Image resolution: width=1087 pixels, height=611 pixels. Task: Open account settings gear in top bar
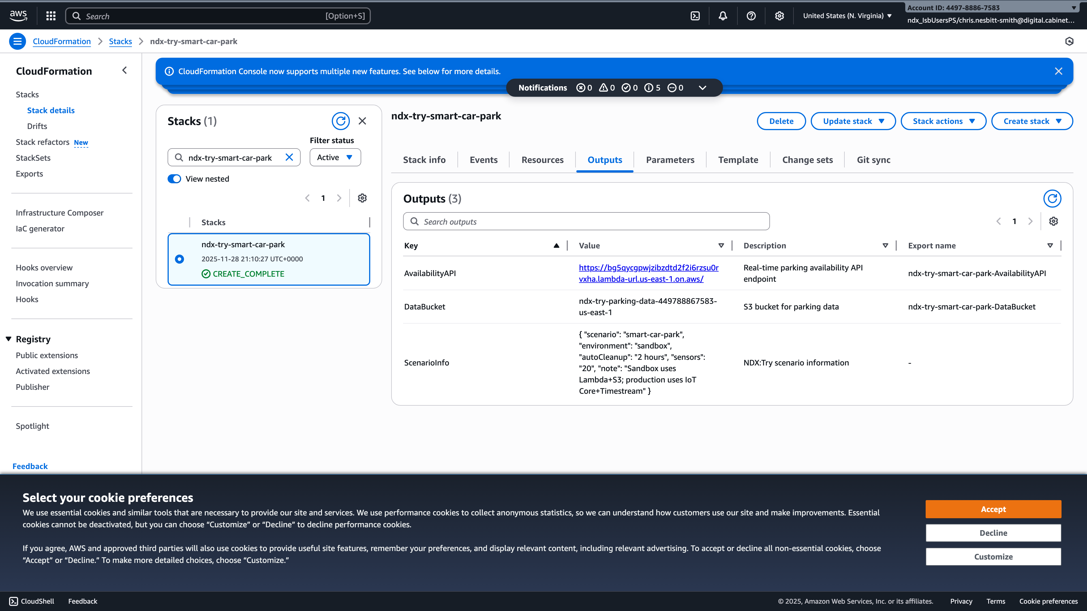click(x=779, y=16)
